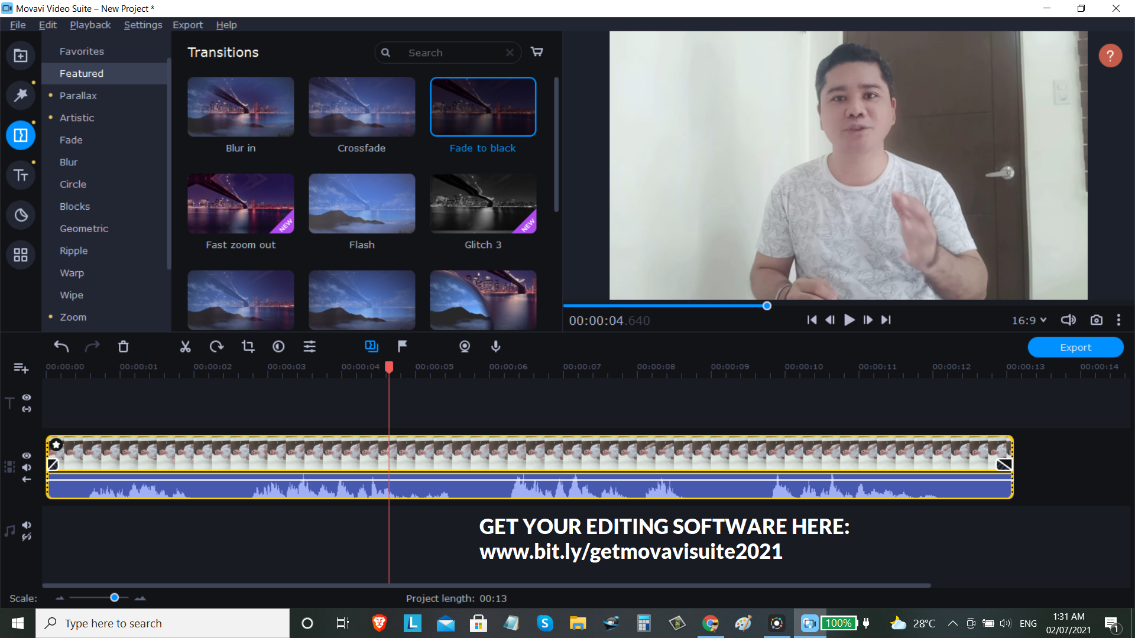Click the Redo arrow in timeline toolbar

(x=92, y=347)
